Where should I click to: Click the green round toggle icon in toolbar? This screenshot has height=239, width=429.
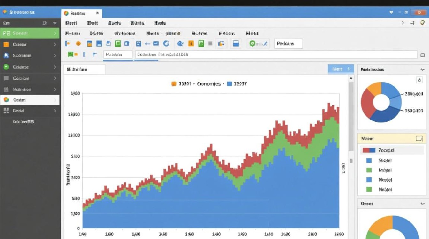[252, 44]
